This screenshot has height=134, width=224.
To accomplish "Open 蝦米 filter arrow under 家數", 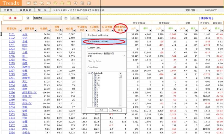I will [x=197, y=30].
